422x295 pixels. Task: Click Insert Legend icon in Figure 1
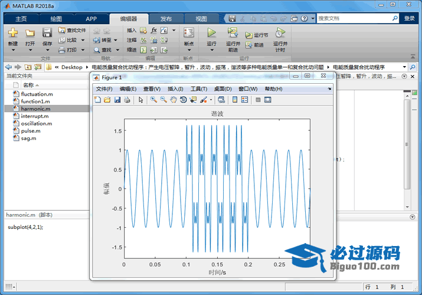click(x=244, y=100)
